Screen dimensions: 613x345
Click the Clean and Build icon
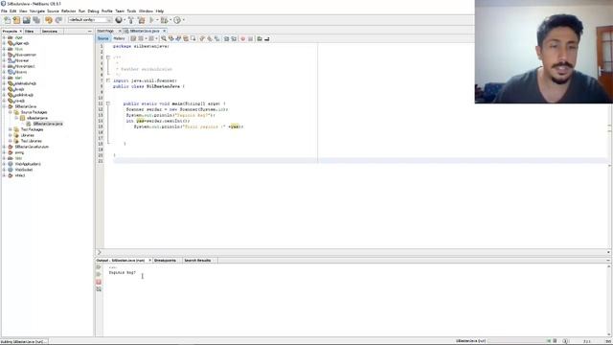pyautogui.click(x=141, y=20)
